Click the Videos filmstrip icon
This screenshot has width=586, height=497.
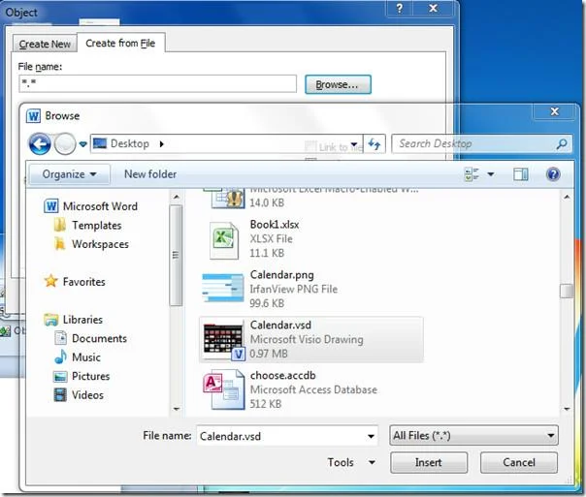(x=60, y=394)
